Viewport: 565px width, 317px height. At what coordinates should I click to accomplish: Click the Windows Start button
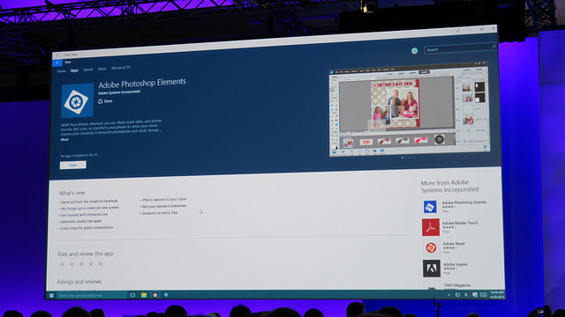(51, 296)
